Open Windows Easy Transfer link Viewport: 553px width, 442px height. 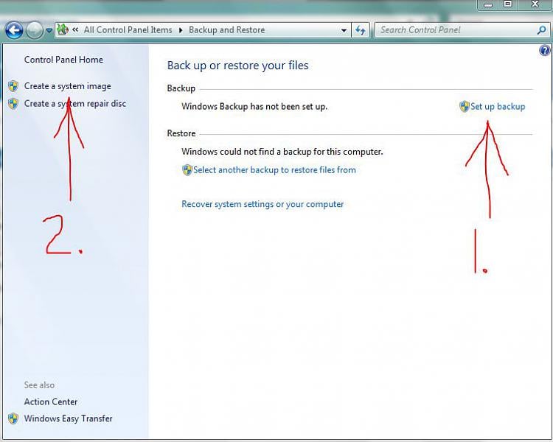pyautogui.click(x=68, y=418)
